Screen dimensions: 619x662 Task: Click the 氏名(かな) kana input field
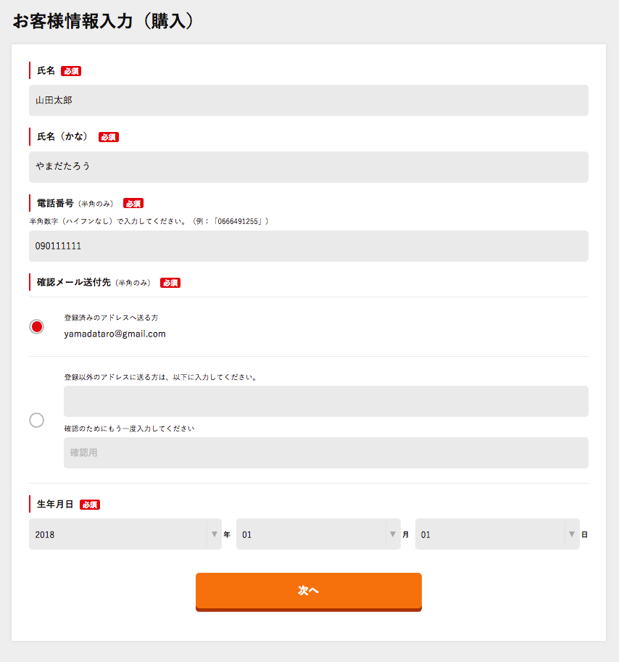(x=309, y=167)
